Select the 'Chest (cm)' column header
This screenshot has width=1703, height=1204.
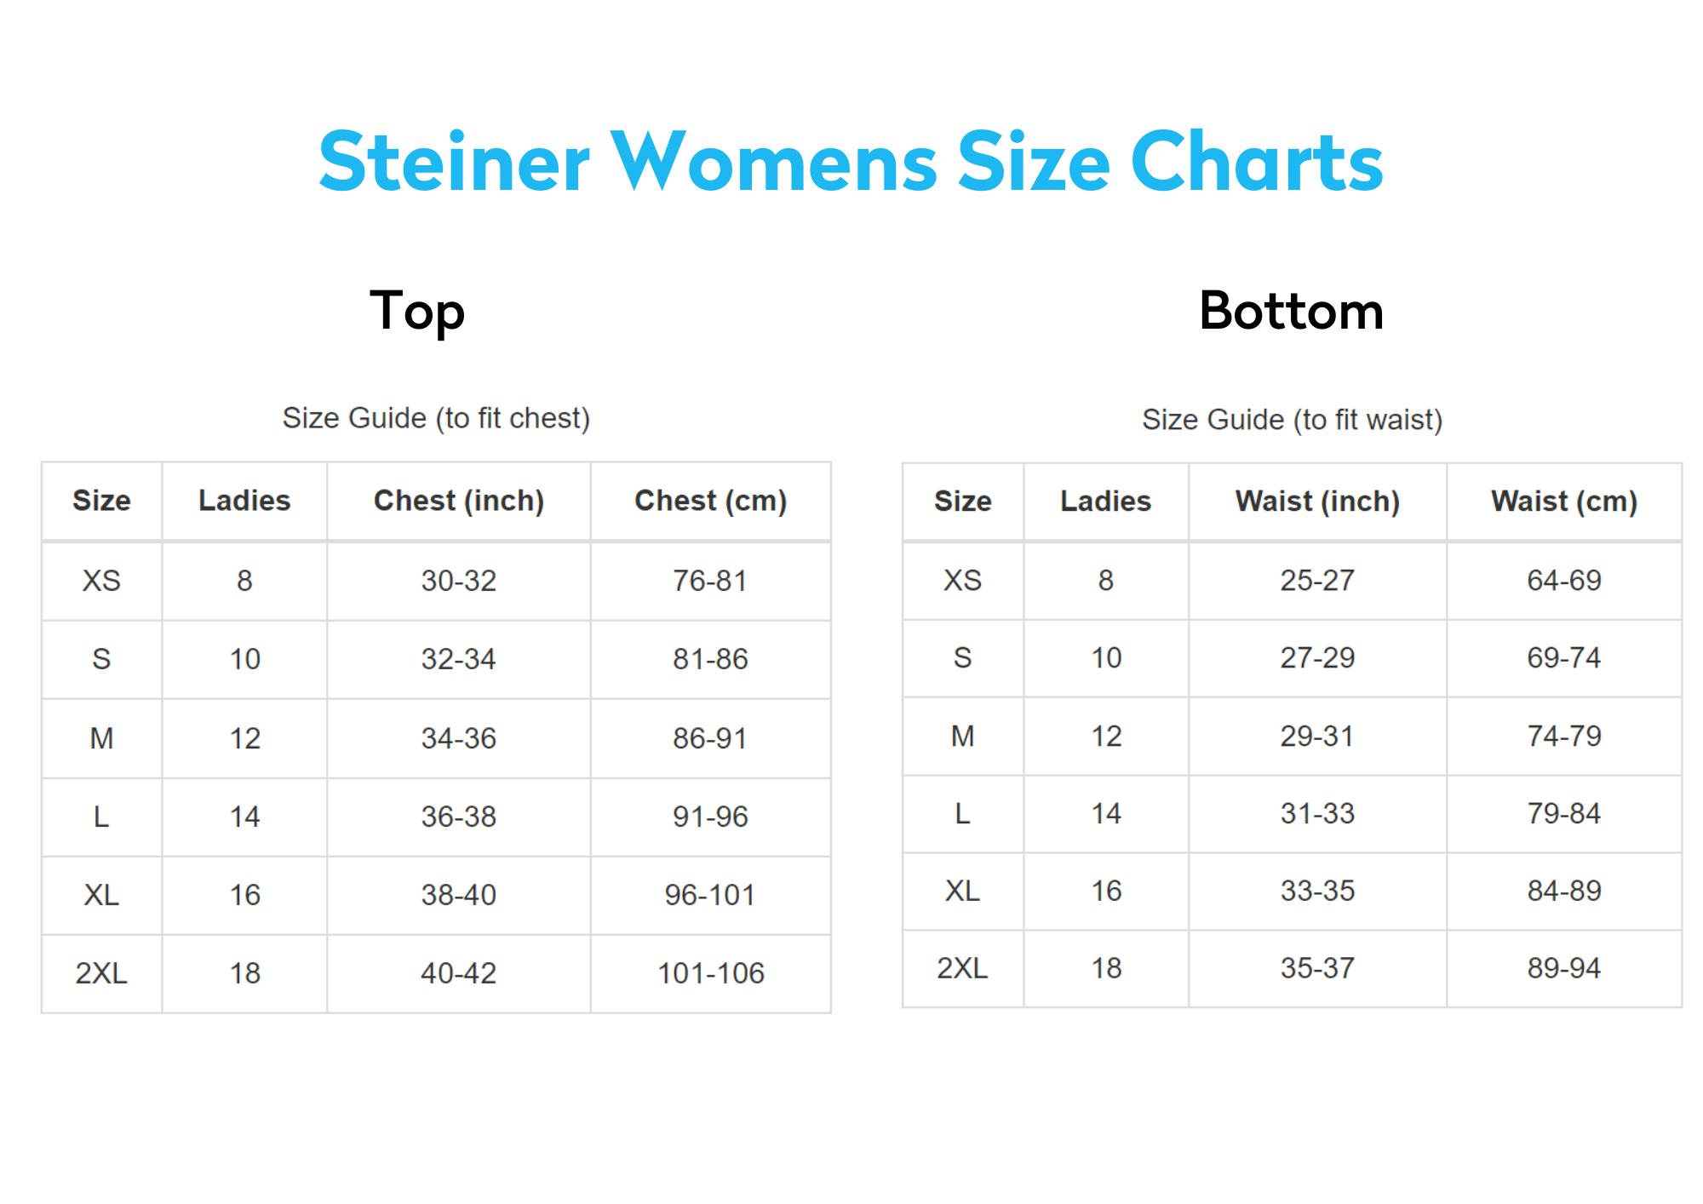[710, 501]
